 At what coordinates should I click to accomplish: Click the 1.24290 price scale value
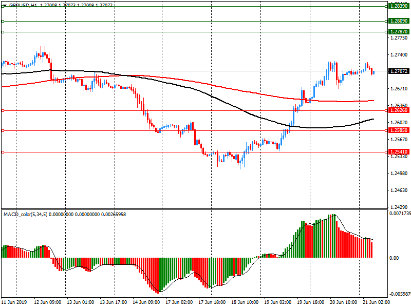399,207
